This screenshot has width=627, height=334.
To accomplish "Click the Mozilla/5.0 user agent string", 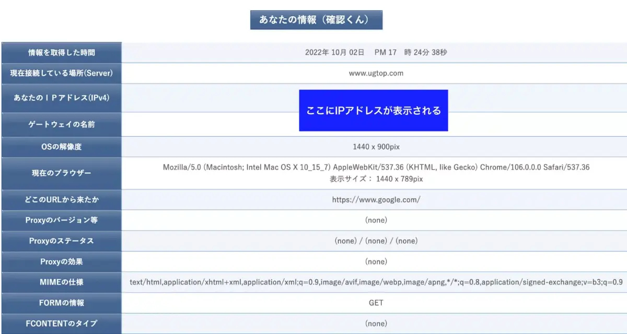I will [376, 168].
